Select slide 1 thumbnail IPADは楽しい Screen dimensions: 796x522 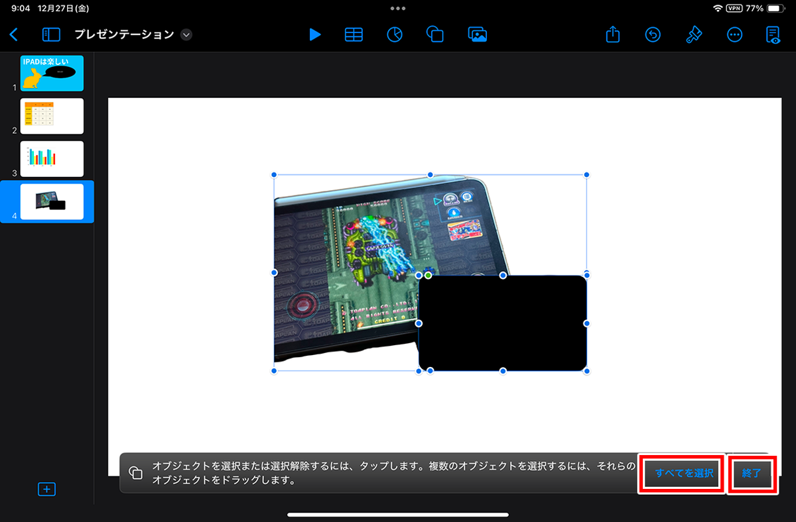pyautogui.click(x=52, y=73)
